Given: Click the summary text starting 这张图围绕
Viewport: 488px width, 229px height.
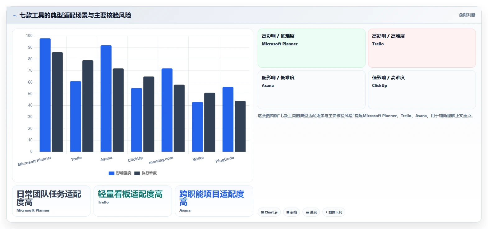Looking at the screenshot, I should click(x=366, y=116).
